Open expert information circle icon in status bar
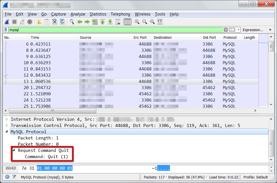Screen dimensions: 277x183 tap(7, 177)
